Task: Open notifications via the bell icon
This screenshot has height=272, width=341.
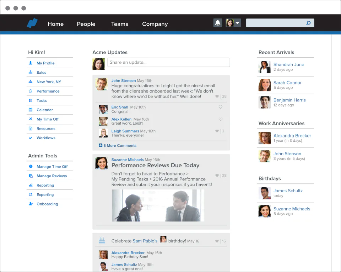Action: (217, 22)
